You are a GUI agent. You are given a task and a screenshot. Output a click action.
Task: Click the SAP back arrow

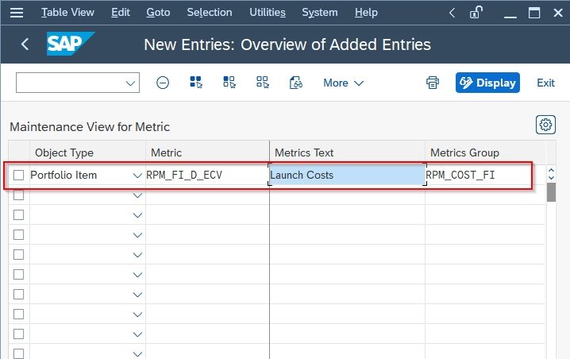pyautogui.click(x=25, y=44)
